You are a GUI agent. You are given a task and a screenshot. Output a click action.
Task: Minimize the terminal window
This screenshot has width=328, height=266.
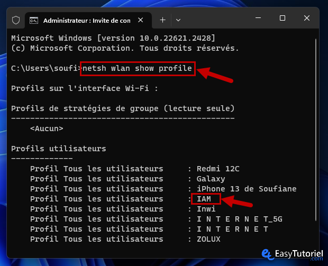[x=258, y=18]
